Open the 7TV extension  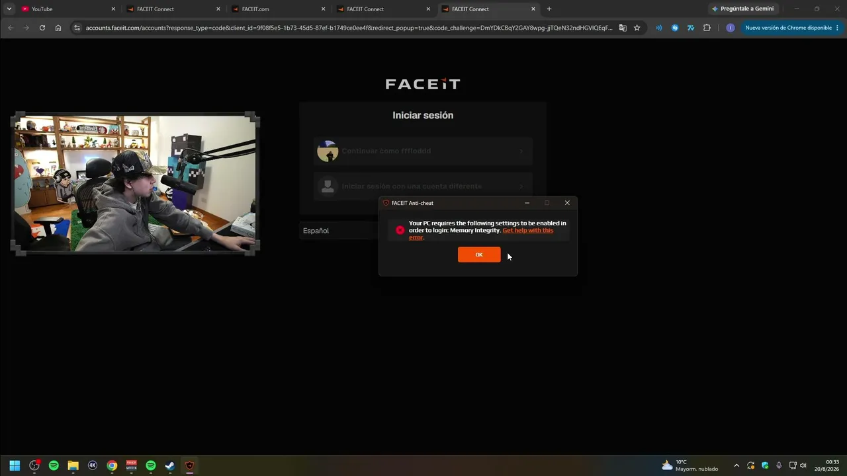[691, 28]
